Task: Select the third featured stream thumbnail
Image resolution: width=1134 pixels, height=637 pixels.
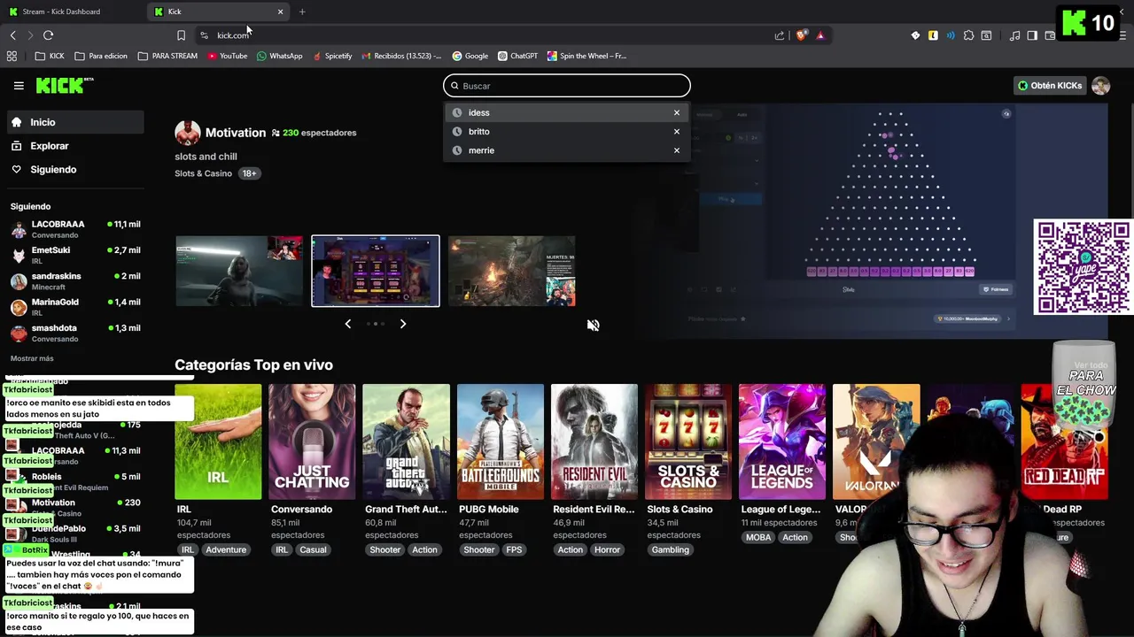Action: (511, 271)
